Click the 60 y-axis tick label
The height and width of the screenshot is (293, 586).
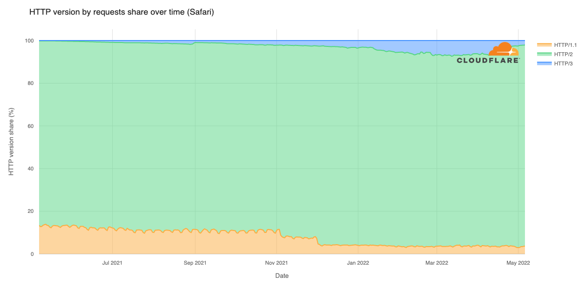(31, 126)
